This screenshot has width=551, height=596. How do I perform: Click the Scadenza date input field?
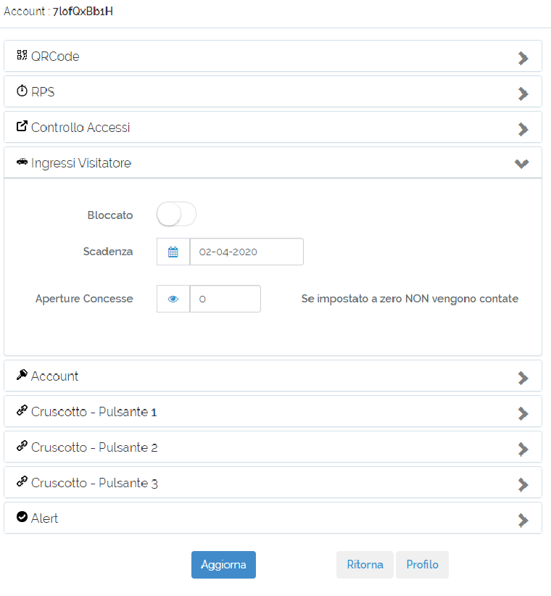246,252
